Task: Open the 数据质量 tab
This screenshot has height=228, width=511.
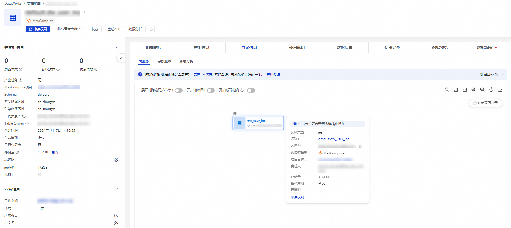Action: (345, 47)
